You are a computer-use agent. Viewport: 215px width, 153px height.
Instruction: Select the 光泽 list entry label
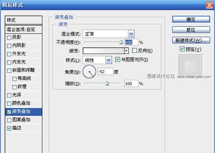(17, 95)
